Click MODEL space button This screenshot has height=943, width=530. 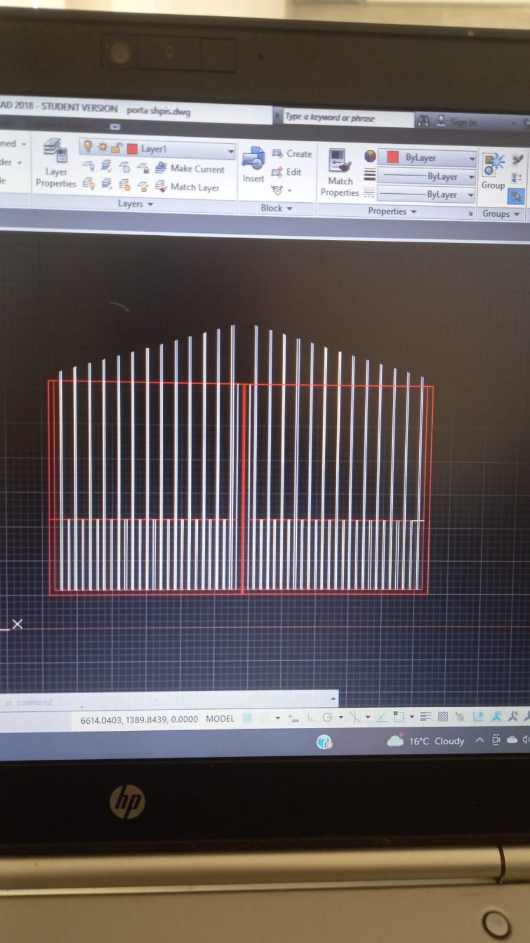tap(220, 718)
